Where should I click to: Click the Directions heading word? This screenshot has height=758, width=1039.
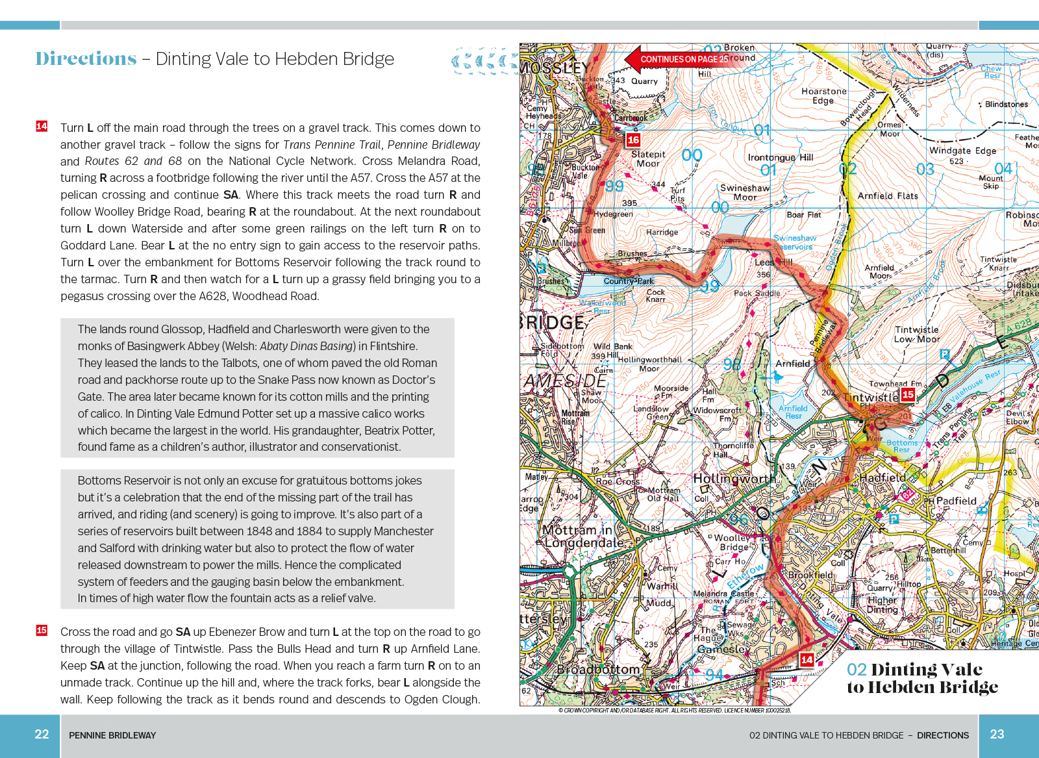coord(86,59)
